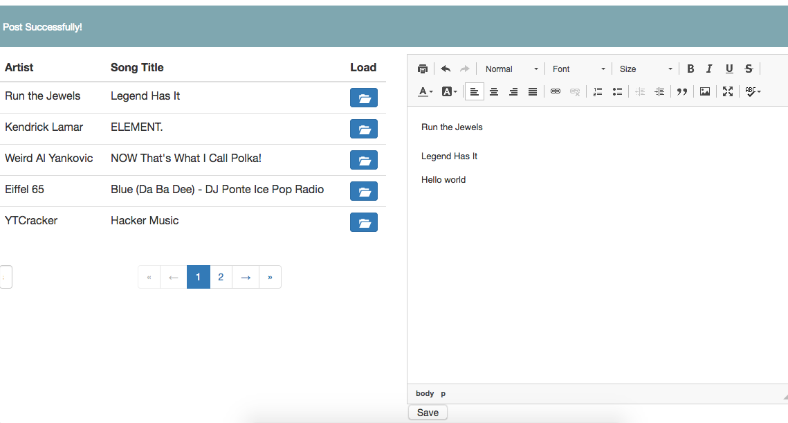Viewport: 788px width, 423px height.
Task: Increase indent of paragraph
Action: pos(659,91)
